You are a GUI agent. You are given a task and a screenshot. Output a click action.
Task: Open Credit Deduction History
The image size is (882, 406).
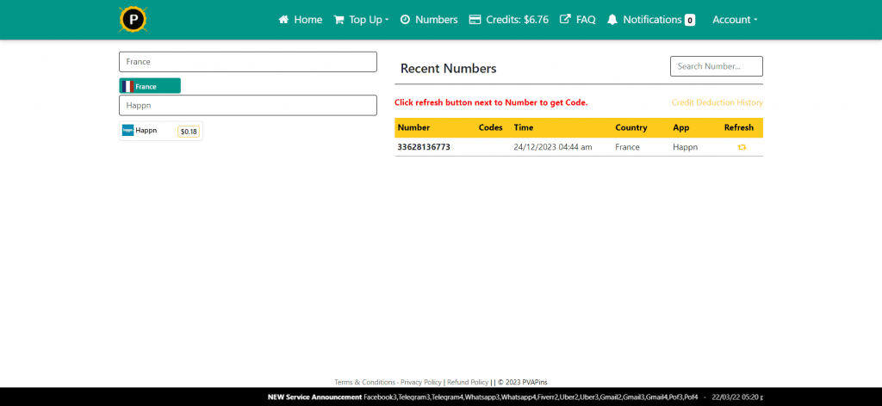click(717, 102)
